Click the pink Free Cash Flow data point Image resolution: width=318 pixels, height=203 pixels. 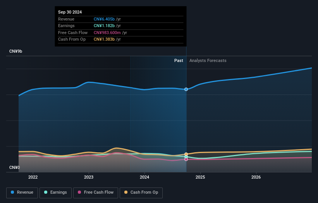coord(186,159)
